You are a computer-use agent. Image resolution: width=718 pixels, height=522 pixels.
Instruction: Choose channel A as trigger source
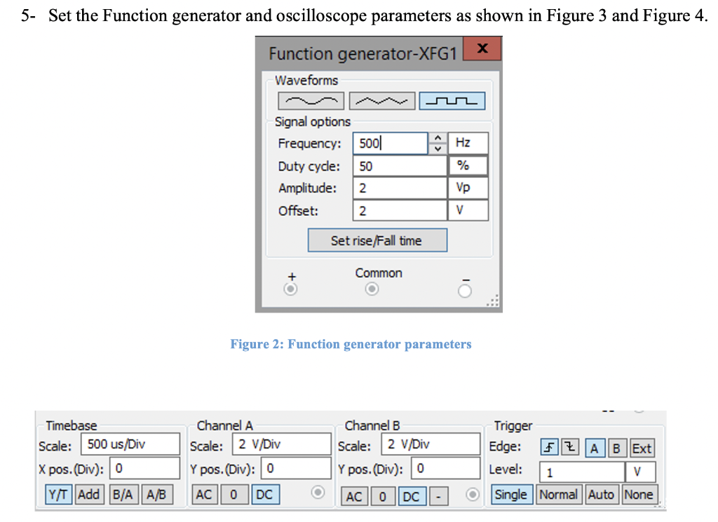pos(594,447)
